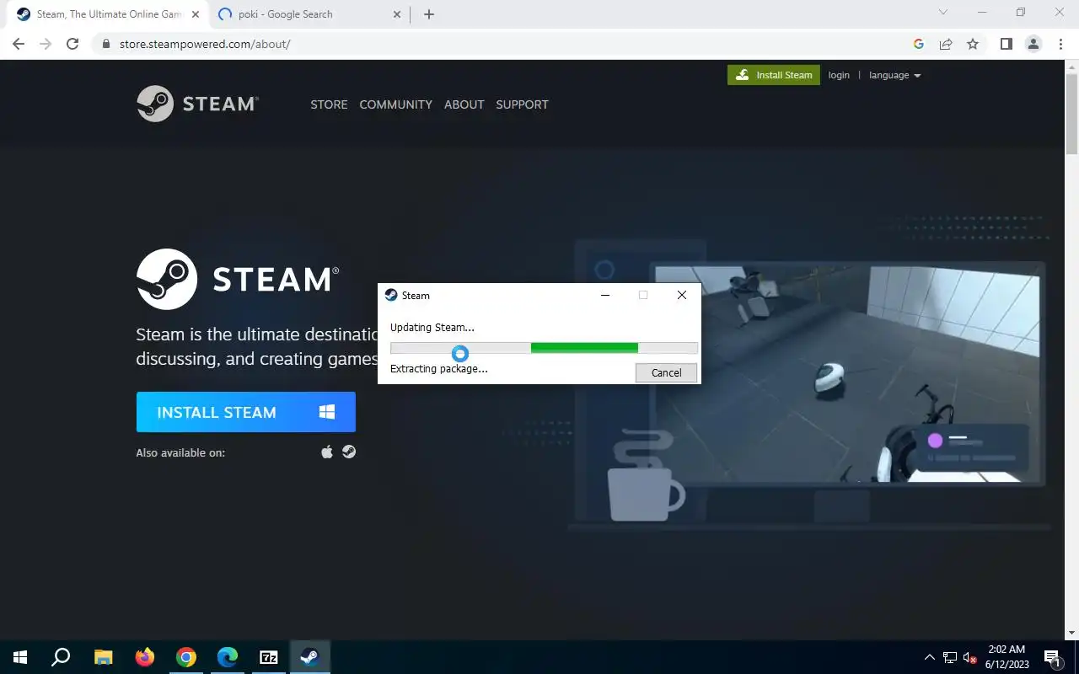Image resolution: width=1079 pixels, height=674 pixels.
Task: Open File Explorer from taskbar
Action: pyautogui.click(x=103, y=657)
